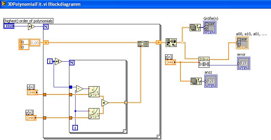Select the solve linear equations node
271x140 pixels.
[204, 62]
